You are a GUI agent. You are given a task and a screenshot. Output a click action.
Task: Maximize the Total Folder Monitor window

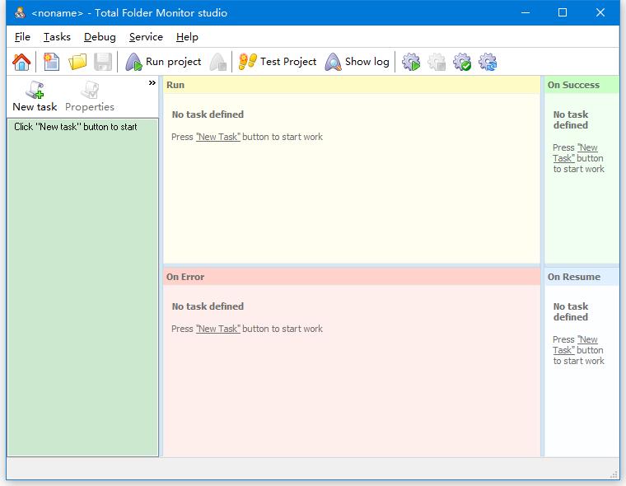(x=563, y=13)
